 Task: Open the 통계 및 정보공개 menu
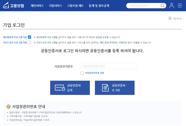(99, 6)
